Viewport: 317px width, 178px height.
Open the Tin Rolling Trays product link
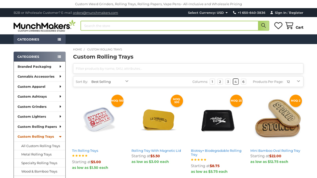pos(85,151)
